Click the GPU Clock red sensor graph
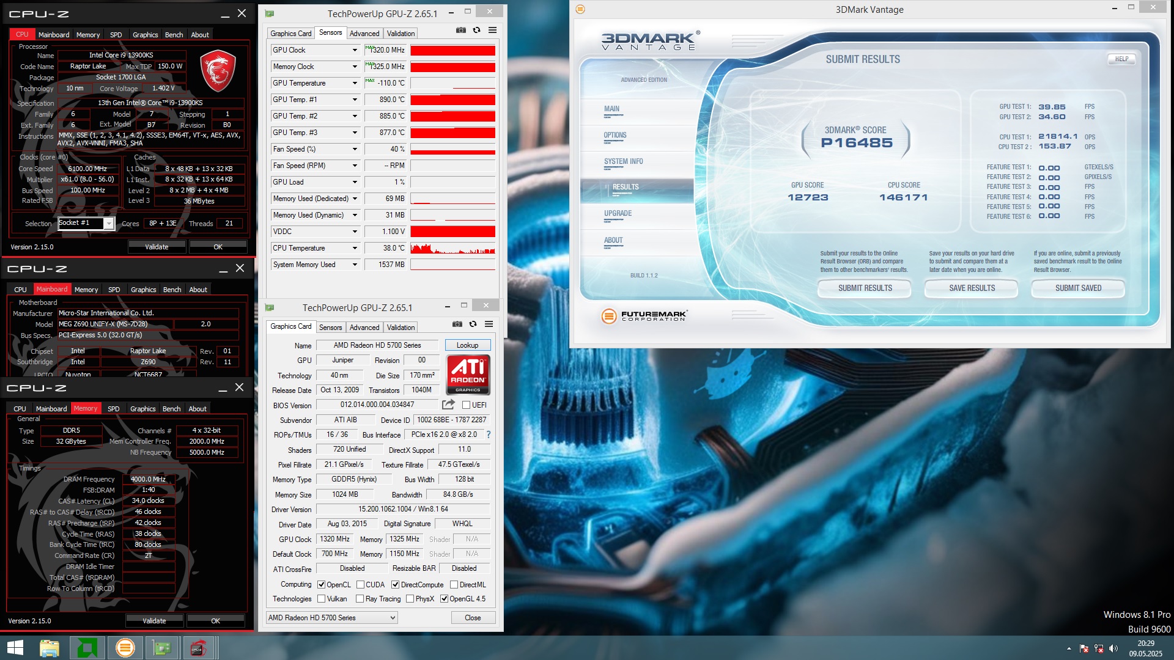 452,50
